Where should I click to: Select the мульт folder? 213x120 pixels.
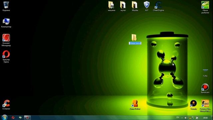point(123,6)
